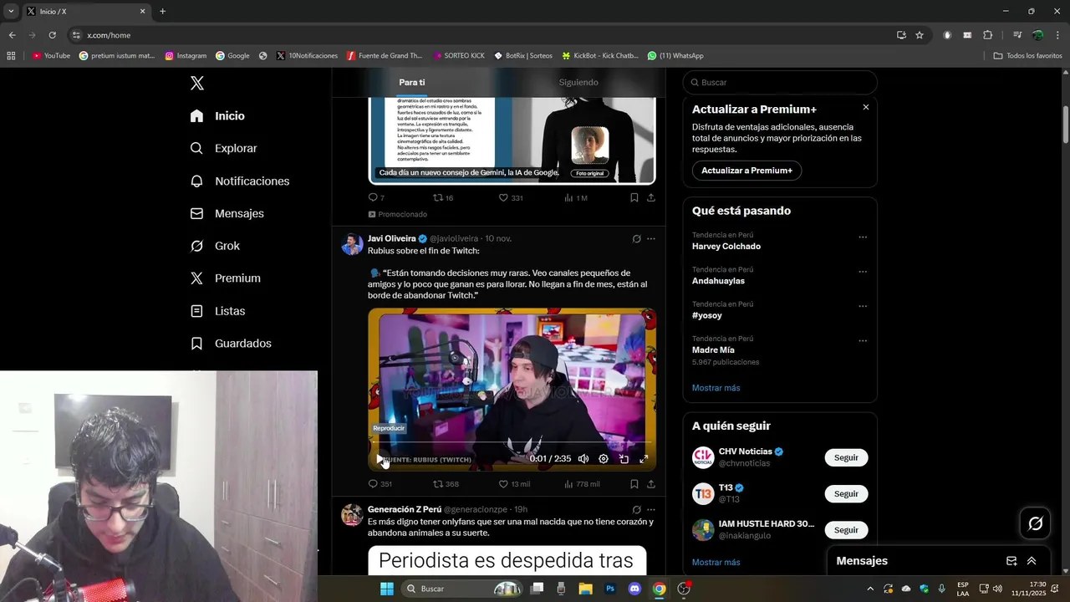Viewport: 1070px width, 602px height.
Task: Open Chrome extensions puzzle icon
Action: [987, 35]
